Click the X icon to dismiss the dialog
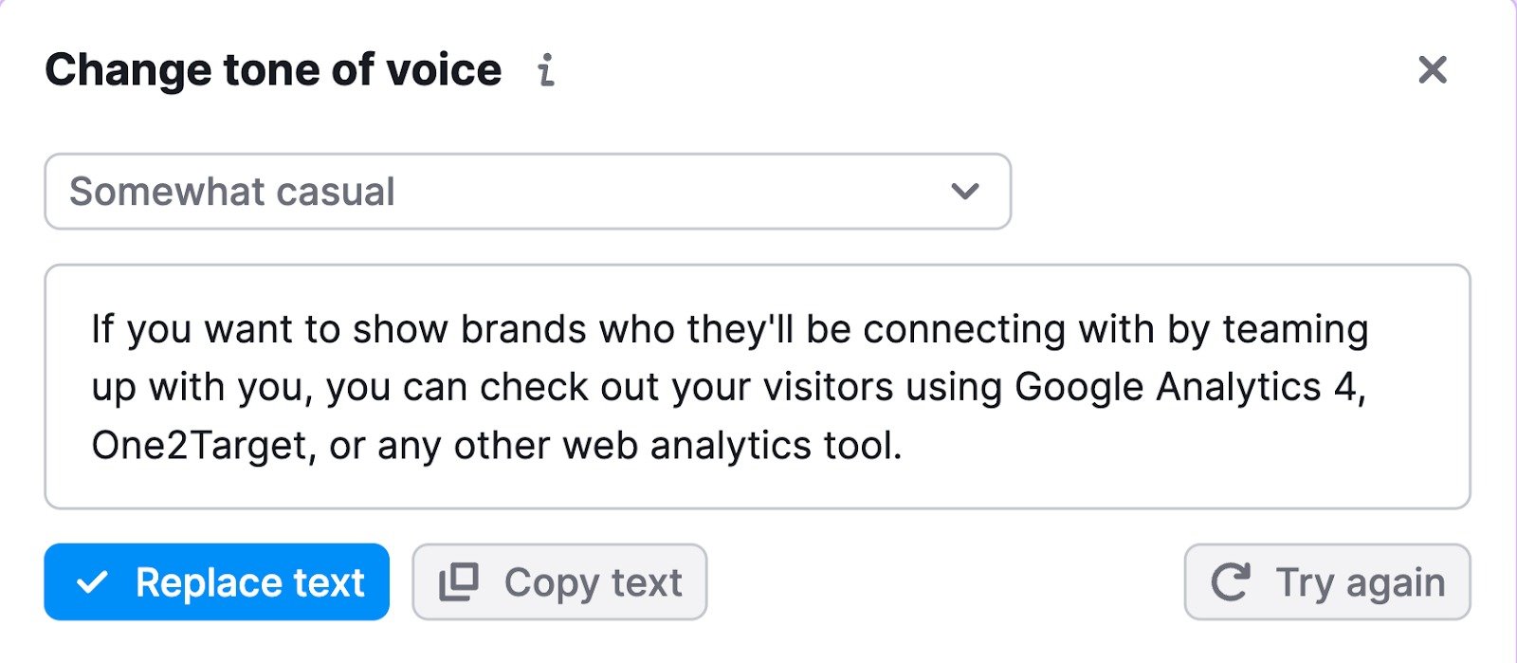 [1434, 69]
